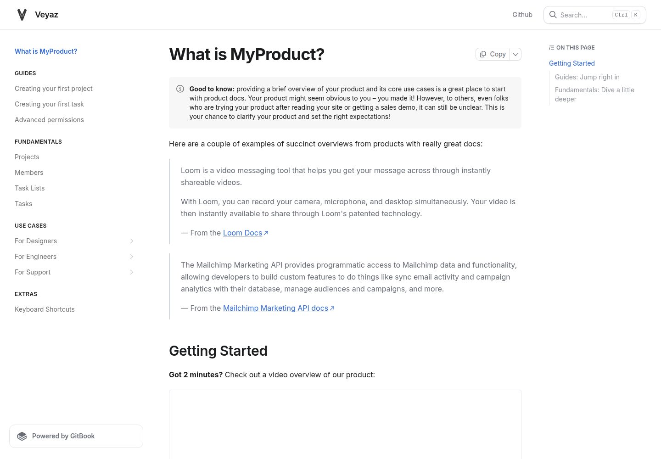Open the Copy dropdown arrow
Image resolution: width=661 pixels, height=459 pixels.
(x=515, y=54)
